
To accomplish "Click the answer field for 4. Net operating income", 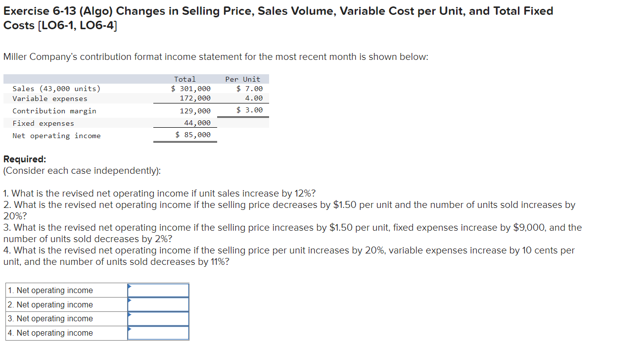I will (x=158, y=333).
